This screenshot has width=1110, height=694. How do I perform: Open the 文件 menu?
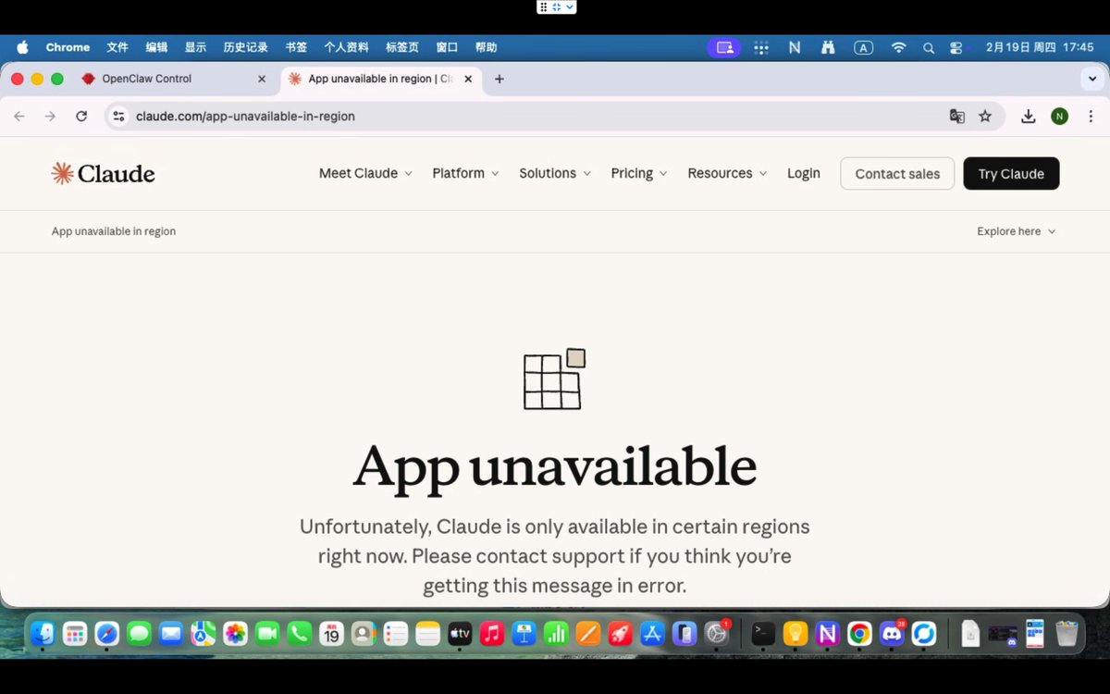117,47
